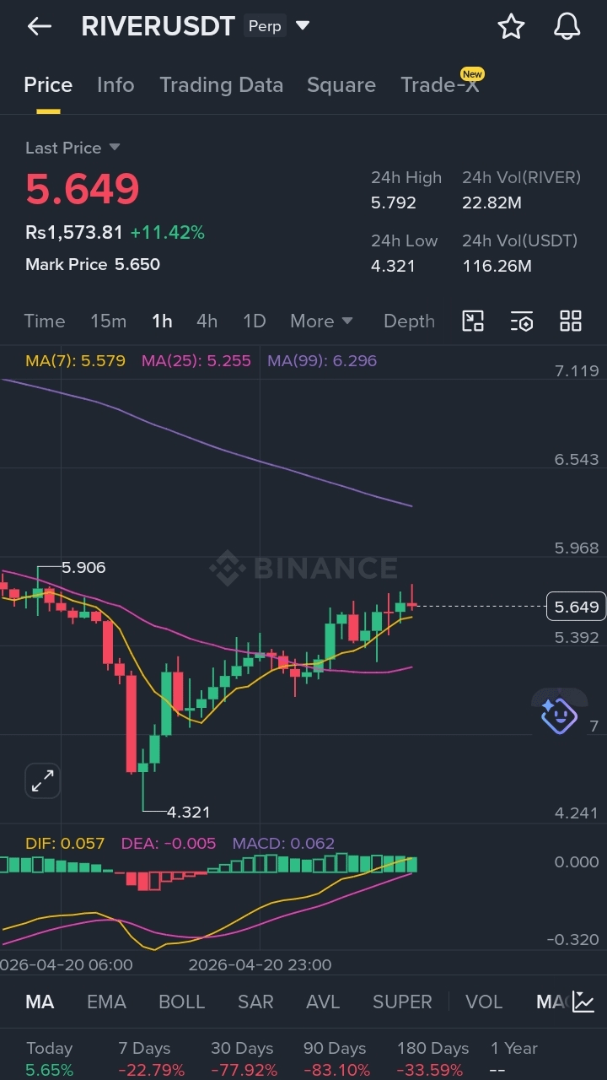Viewport: 607px width, 1080px height.
Task: Enable the VOL sub-indicator
Action: [x=484, y=1002]
